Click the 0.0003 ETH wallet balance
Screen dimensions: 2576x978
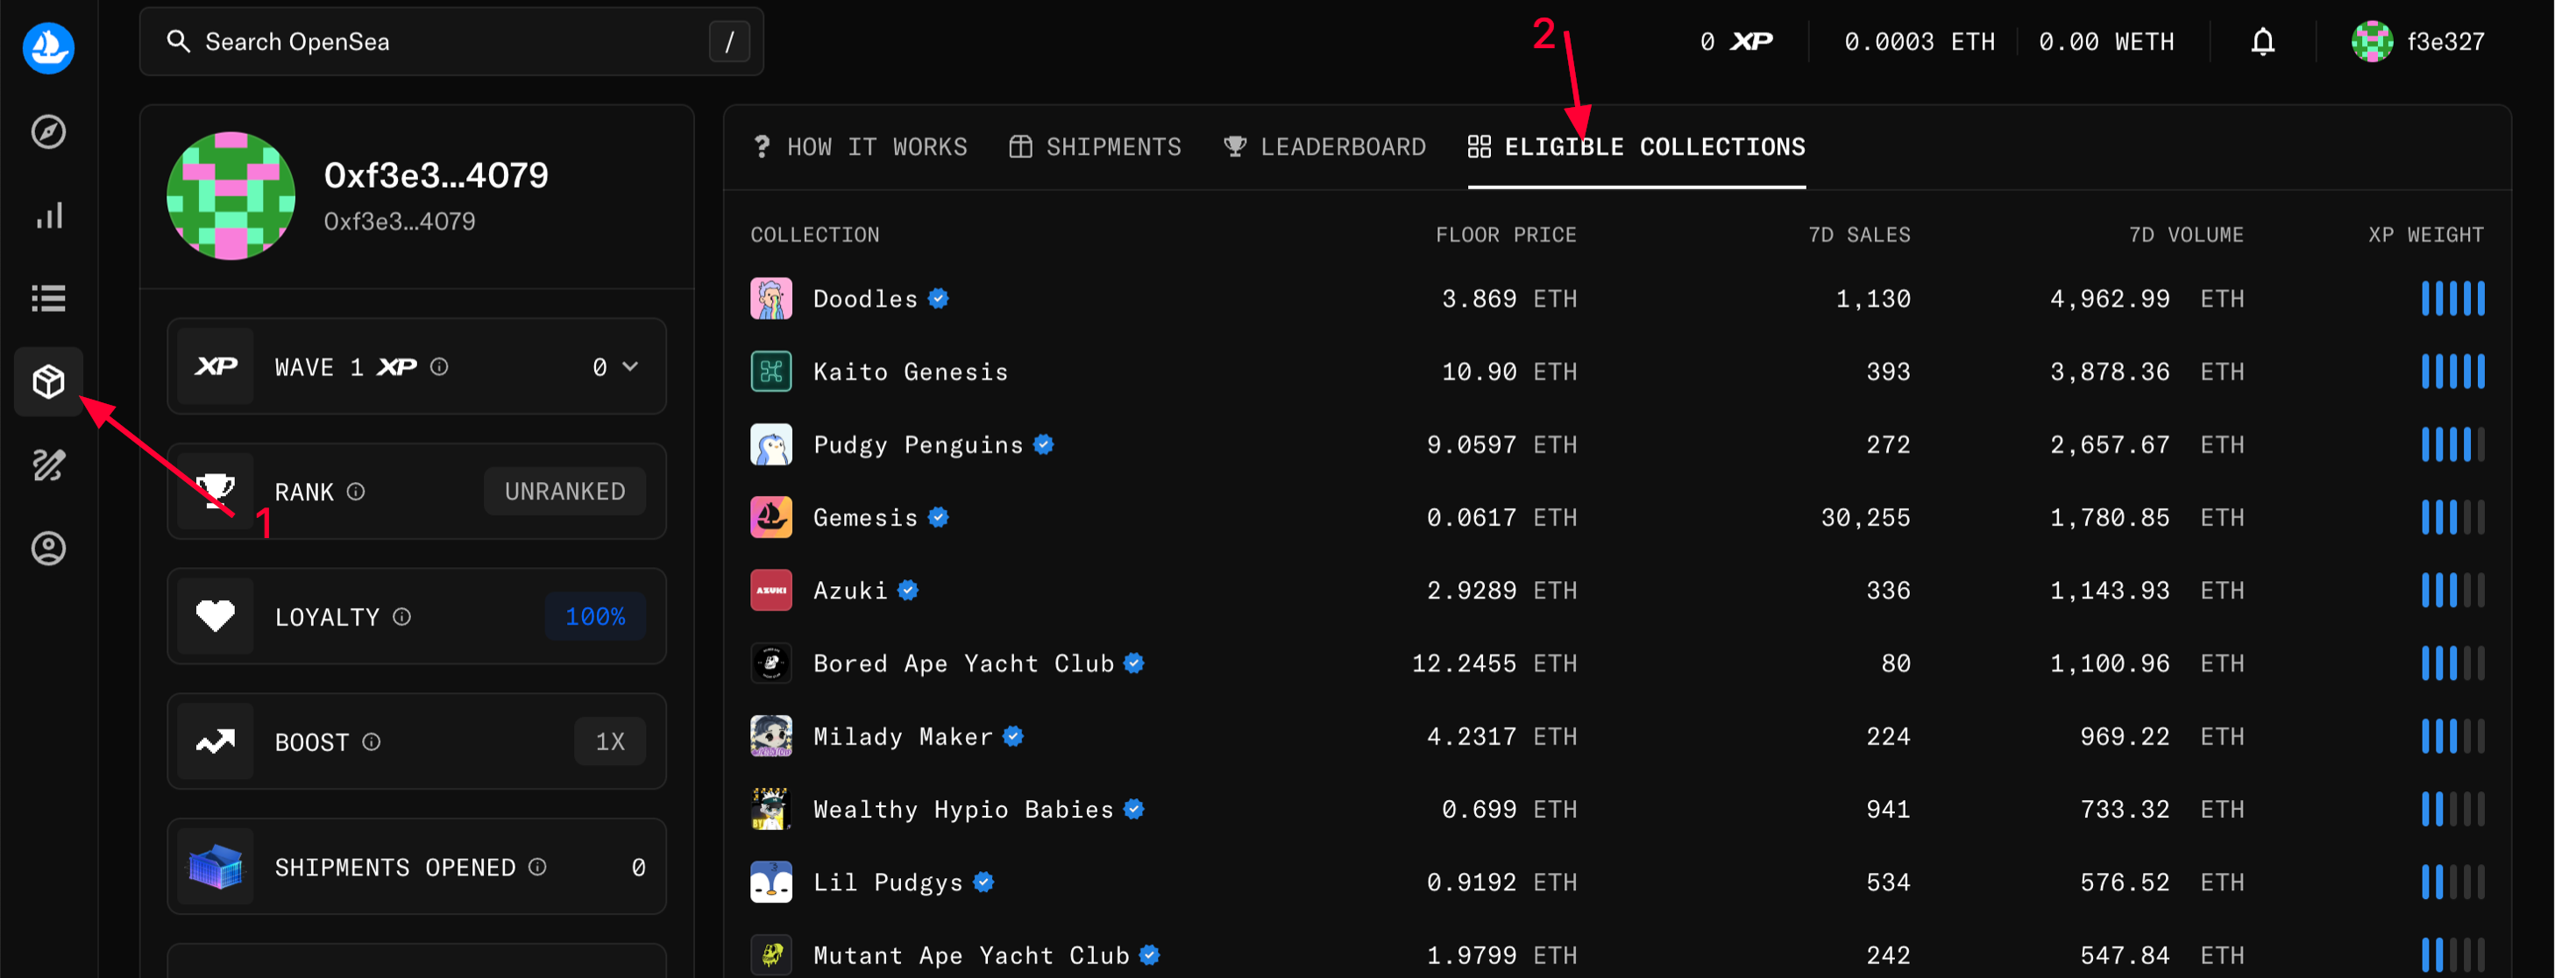click(1918, 42)
